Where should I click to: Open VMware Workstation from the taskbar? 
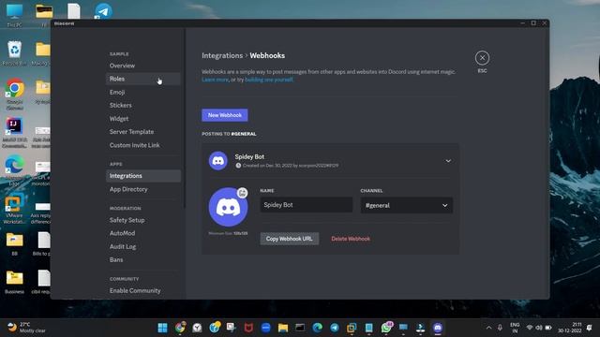[x=352, y=328]
